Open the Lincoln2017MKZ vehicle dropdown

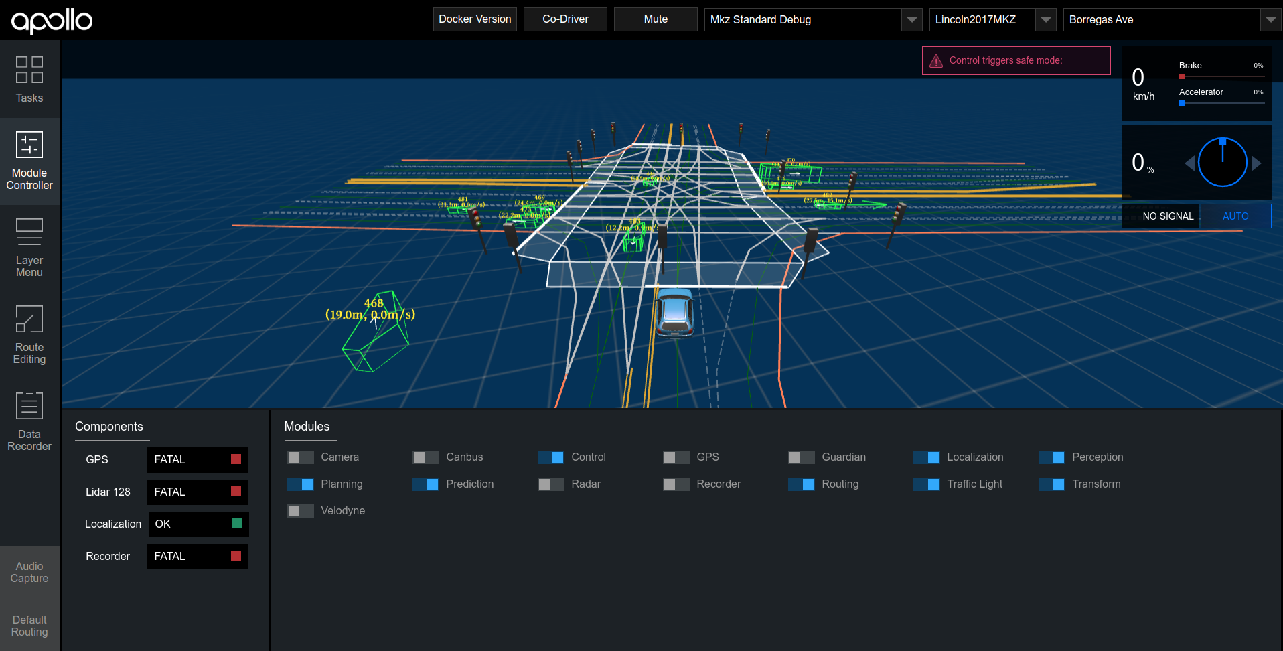click(x=992, y=20)
